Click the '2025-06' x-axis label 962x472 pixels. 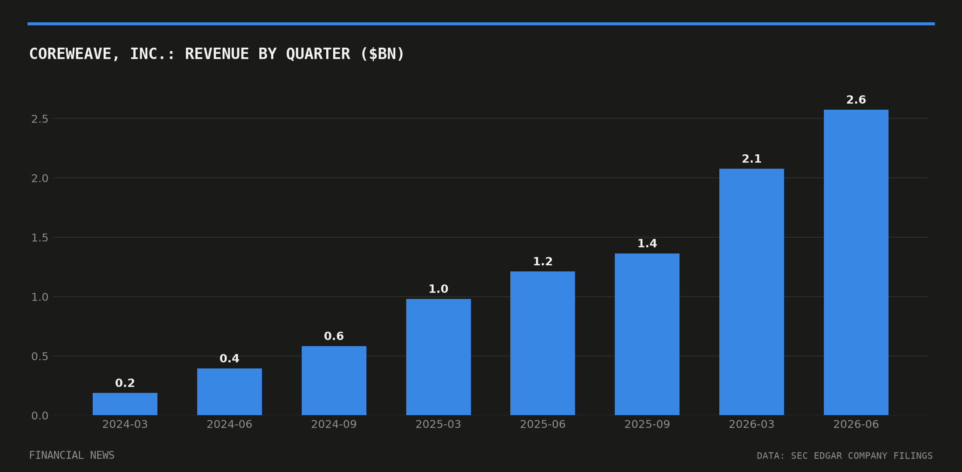click(543, 424)
